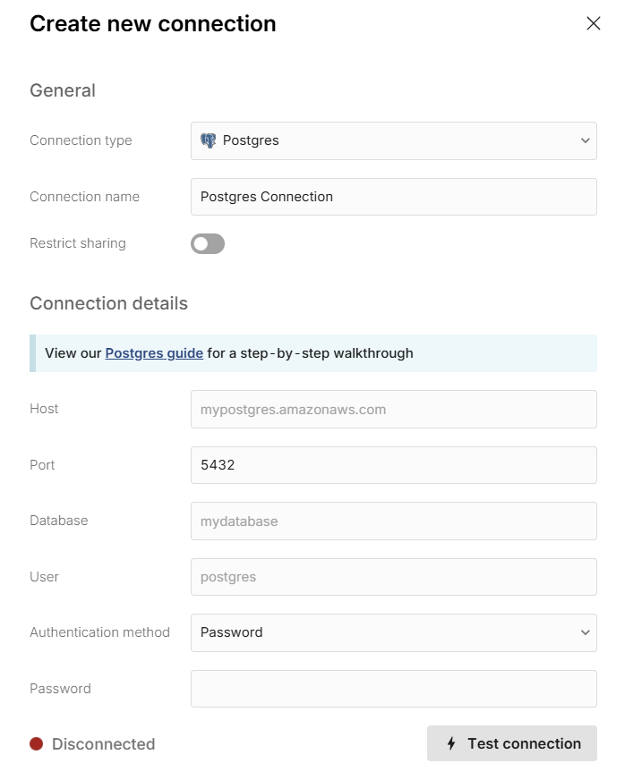Viewport: 633px width, 780px height.
Task: Click the lightning bolt on Test connection
Action: (x=449, y=743)
